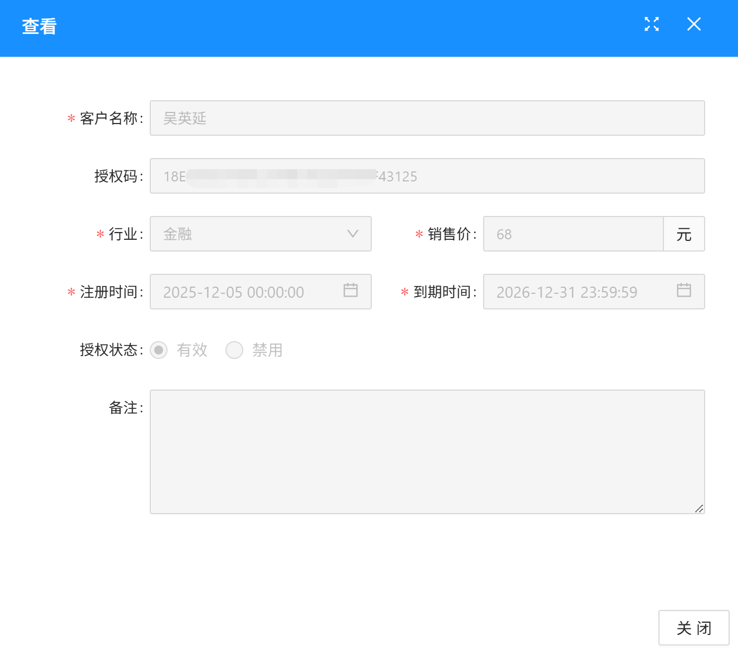This screenshot has height=650, width=738.
Task: Click inside the 备注 text area
Action: point(427,451)
